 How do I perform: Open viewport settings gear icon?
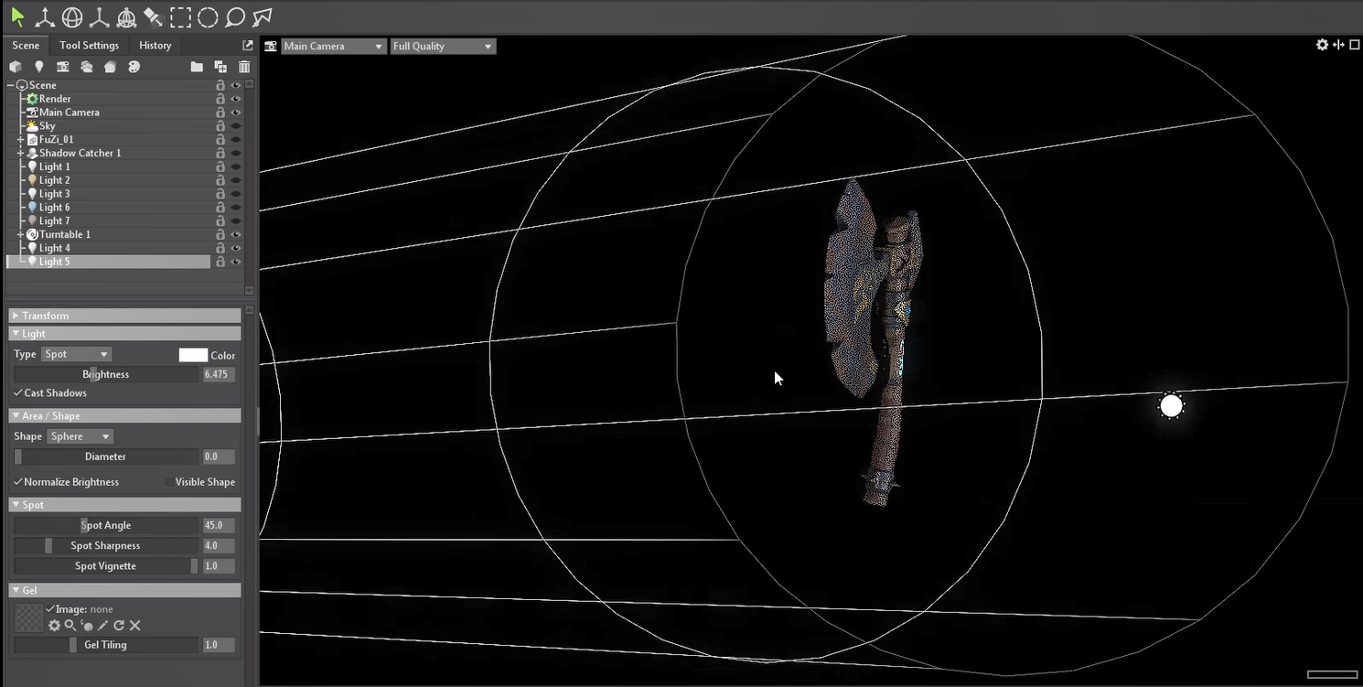(x=1322, y=45)
